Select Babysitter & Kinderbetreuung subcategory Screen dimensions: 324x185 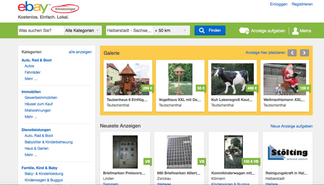[x=48, y=142]
